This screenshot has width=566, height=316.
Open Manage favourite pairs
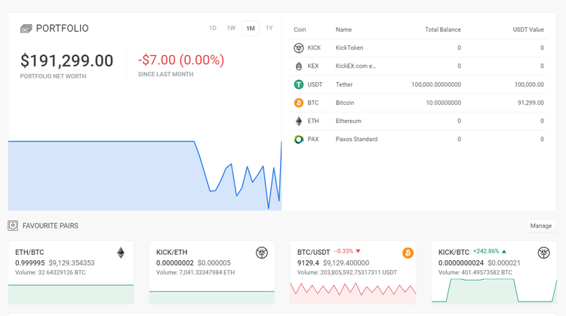coord(541,225)
